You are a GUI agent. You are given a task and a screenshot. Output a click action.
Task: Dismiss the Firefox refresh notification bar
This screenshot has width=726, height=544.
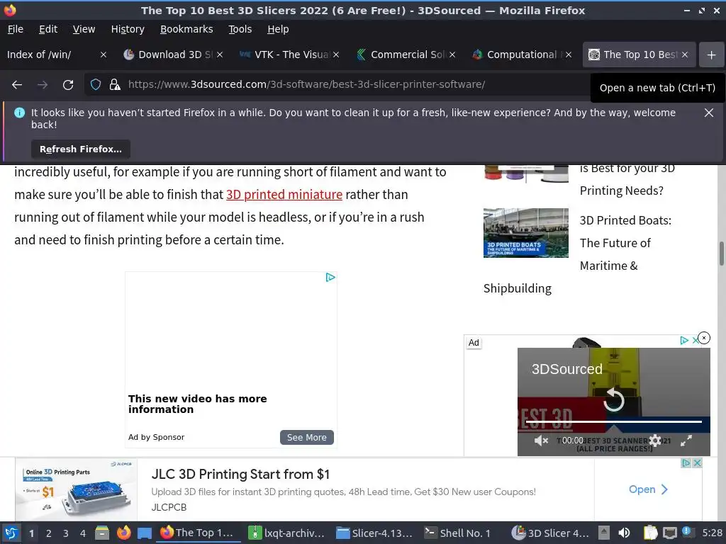click(x=708, y=113)
